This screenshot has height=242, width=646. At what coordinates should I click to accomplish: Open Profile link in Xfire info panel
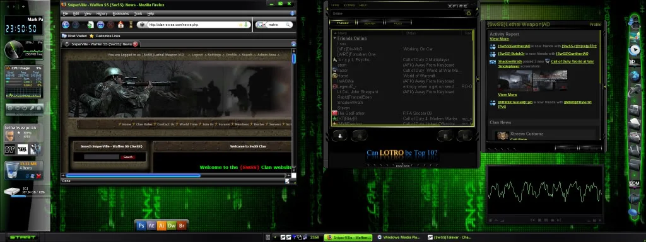pyautogui.click(x=596, y=25)
